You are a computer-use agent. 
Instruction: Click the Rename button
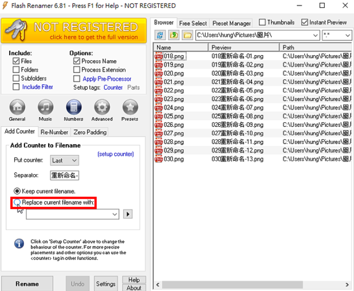(x=27, y=284)
